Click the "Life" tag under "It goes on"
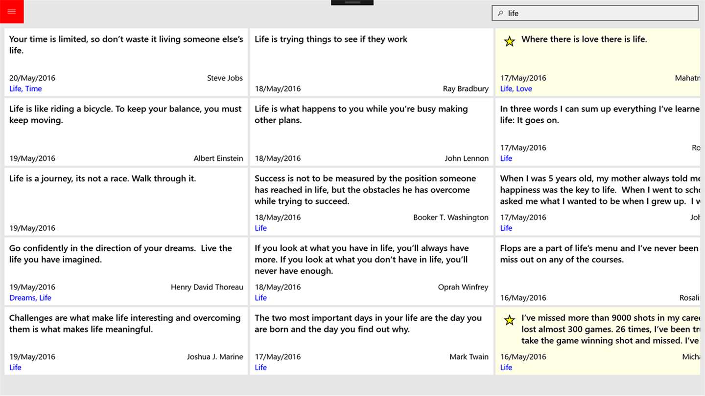Screen dimensions: 705x396 pos(506,158)
